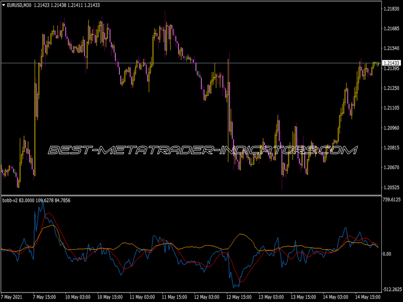Select the bobb-v2 indicator label
This screenshot has width=403, height=302.
pyautogui.click(x=10, y=200)
